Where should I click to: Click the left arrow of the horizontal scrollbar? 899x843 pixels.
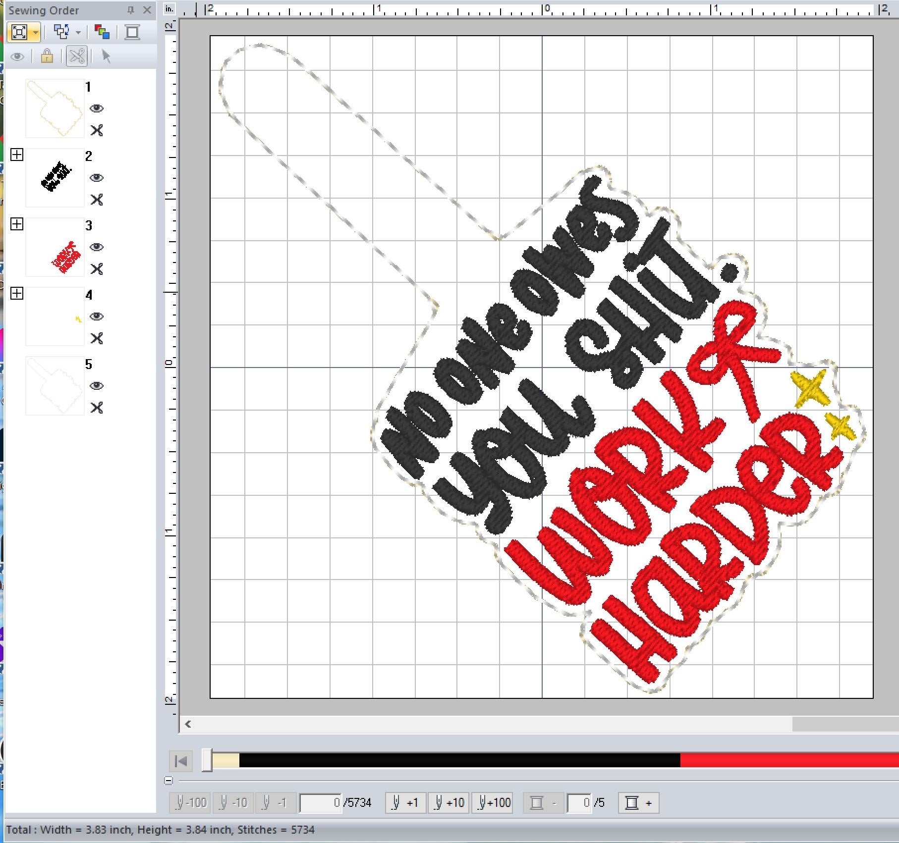188,724
